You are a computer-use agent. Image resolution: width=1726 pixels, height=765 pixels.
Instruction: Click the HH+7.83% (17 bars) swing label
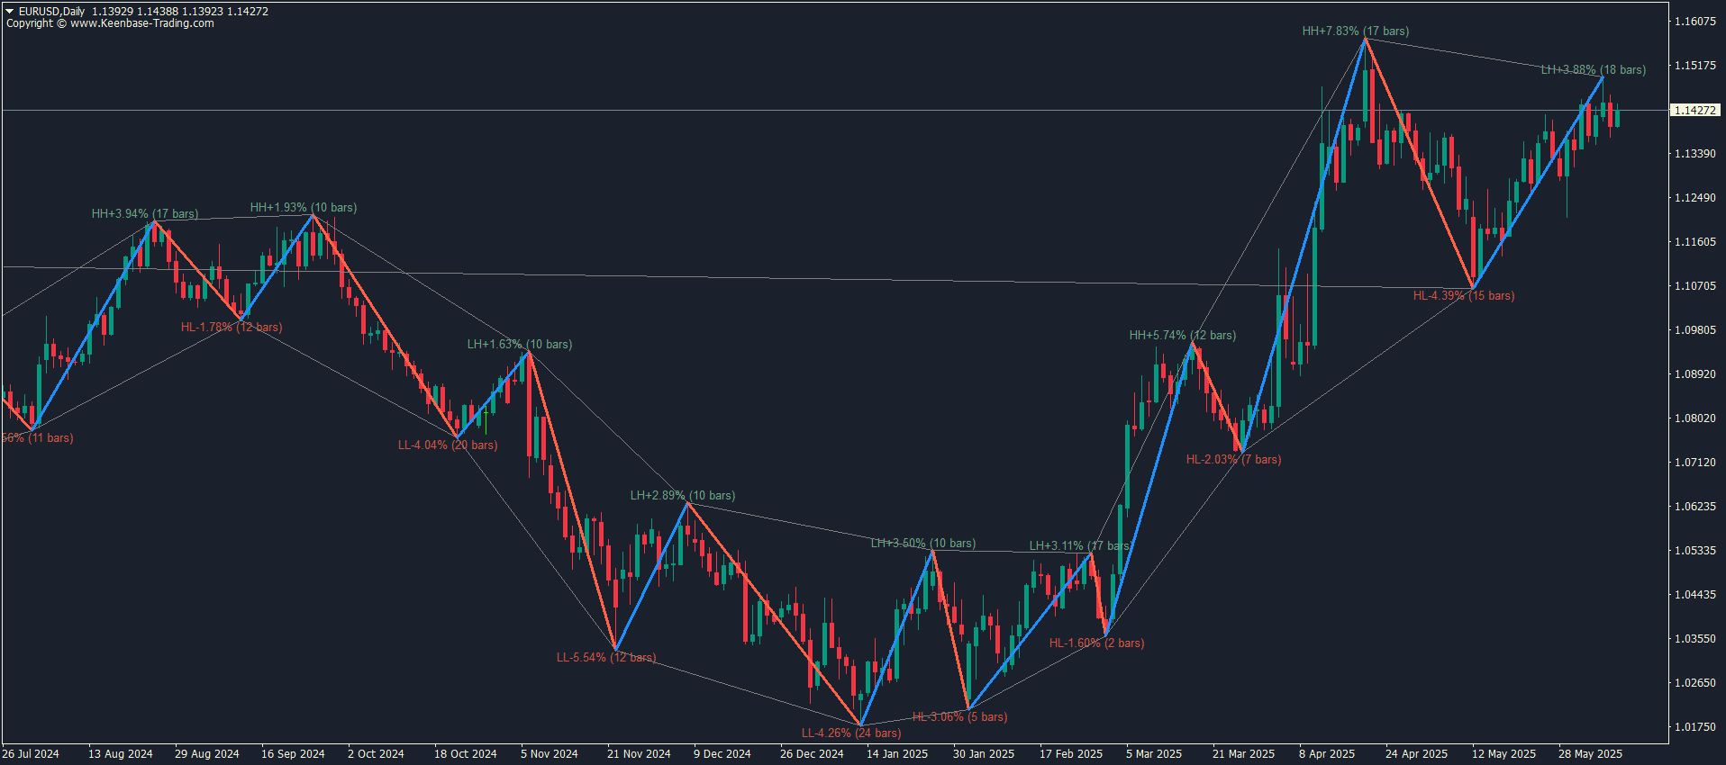[x=1356, y=31]
